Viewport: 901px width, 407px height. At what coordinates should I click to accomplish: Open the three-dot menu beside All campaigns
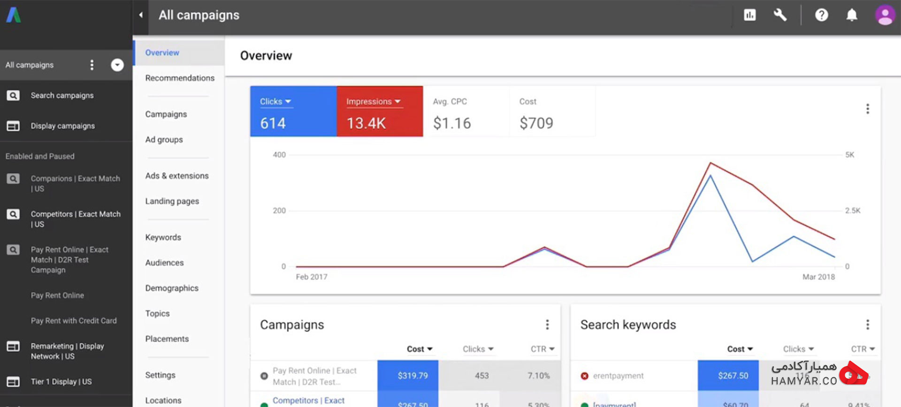pyautogui.click(x=92, y=65)
